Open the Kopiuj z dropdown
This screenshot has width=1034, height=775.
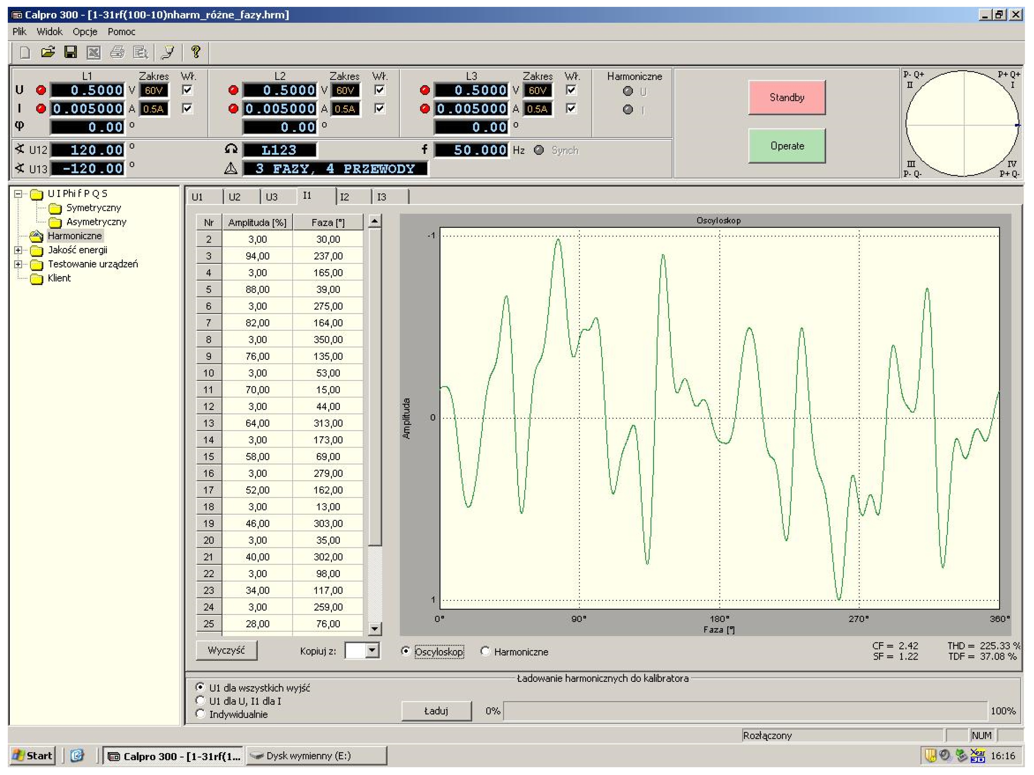pos(372,650)
